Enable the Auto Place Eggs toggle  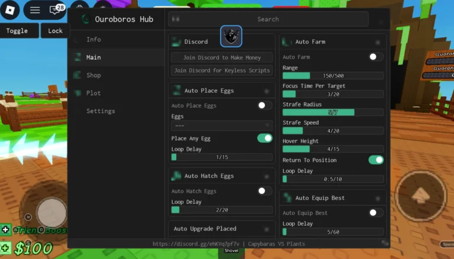click(265, 105)
